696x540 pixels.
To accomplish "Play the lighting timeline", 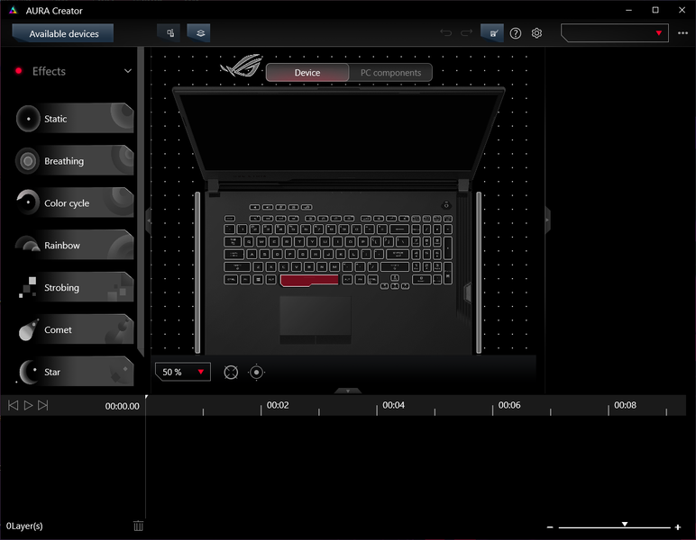I will pyautogui.click(x=28, y=405).
